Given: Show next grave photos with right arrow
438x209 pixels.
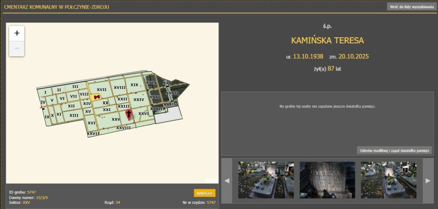Looking at the screenshot, I should 427,180.
